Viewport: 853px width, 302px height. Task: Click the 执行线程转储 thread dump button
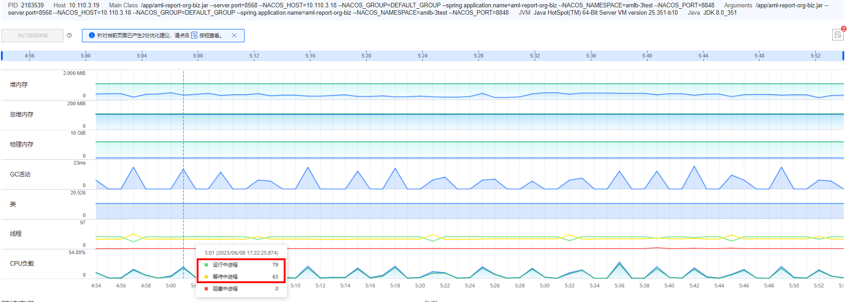32,35
